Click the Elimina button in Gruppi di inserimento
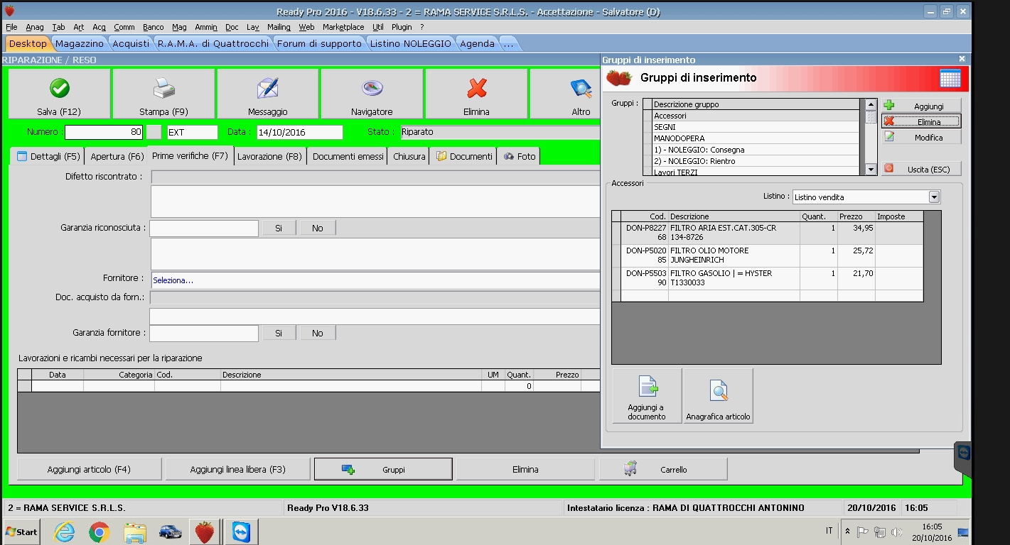1010x545 pixels. pyautogui.click(x=922, y=122)
